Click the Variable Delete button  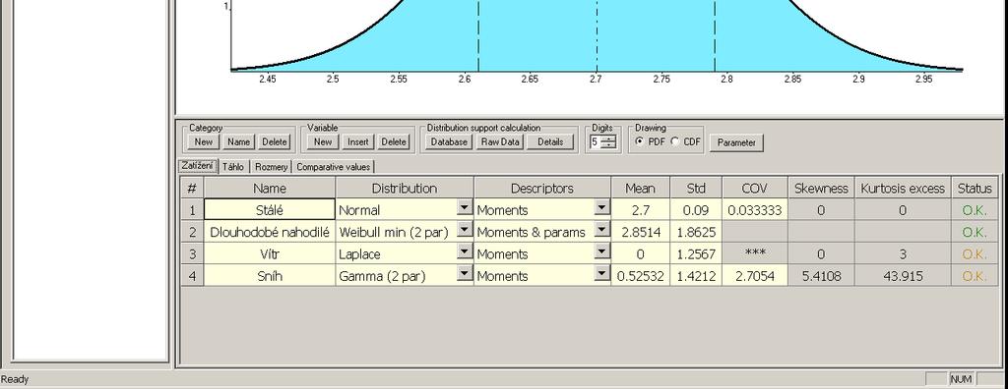(394, 141)
